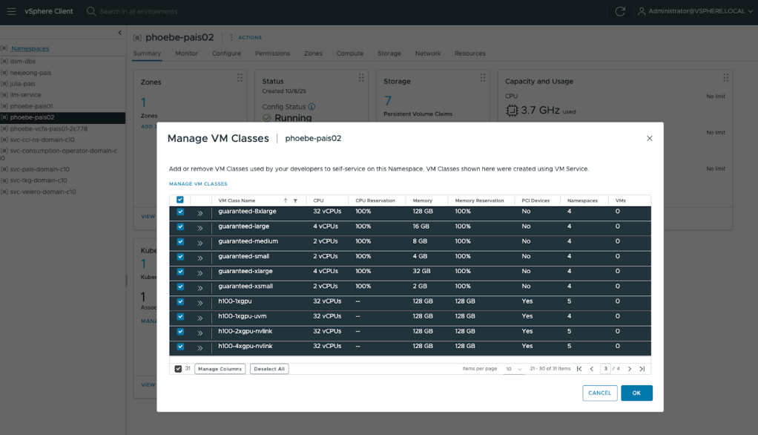Open the vSphere Client hamburger menu

11,11
